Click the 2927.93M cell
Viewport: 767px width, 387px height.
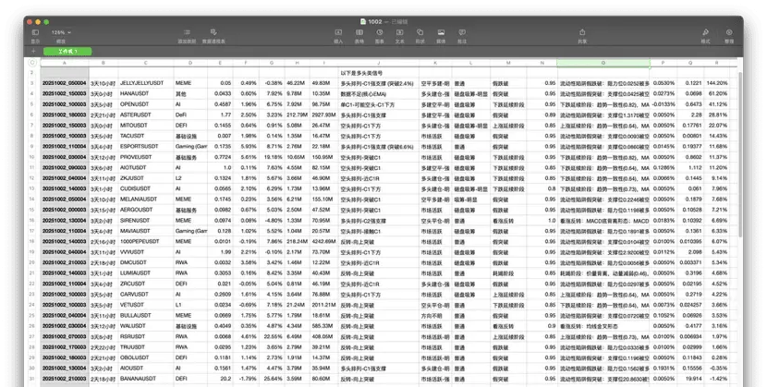[323, 115]
